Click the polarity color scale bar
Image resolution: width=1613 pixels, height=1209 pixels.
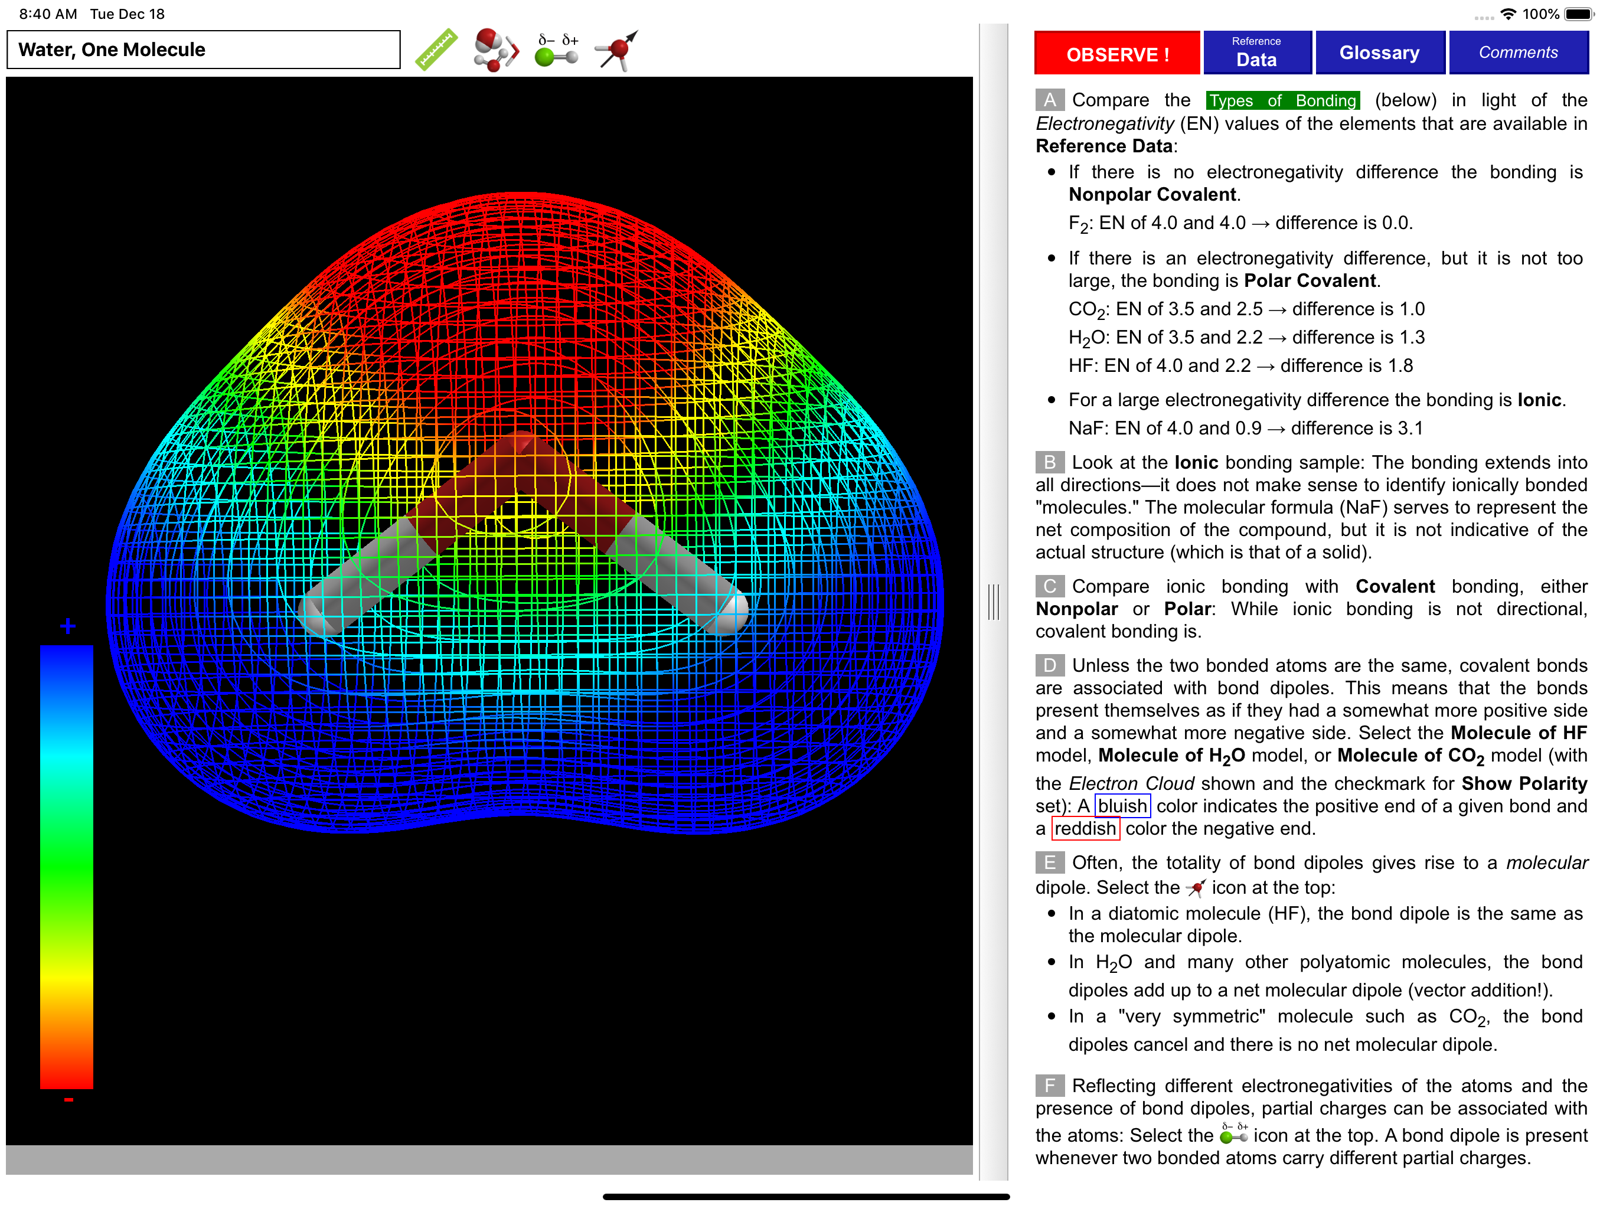click(x=66, y=866)
